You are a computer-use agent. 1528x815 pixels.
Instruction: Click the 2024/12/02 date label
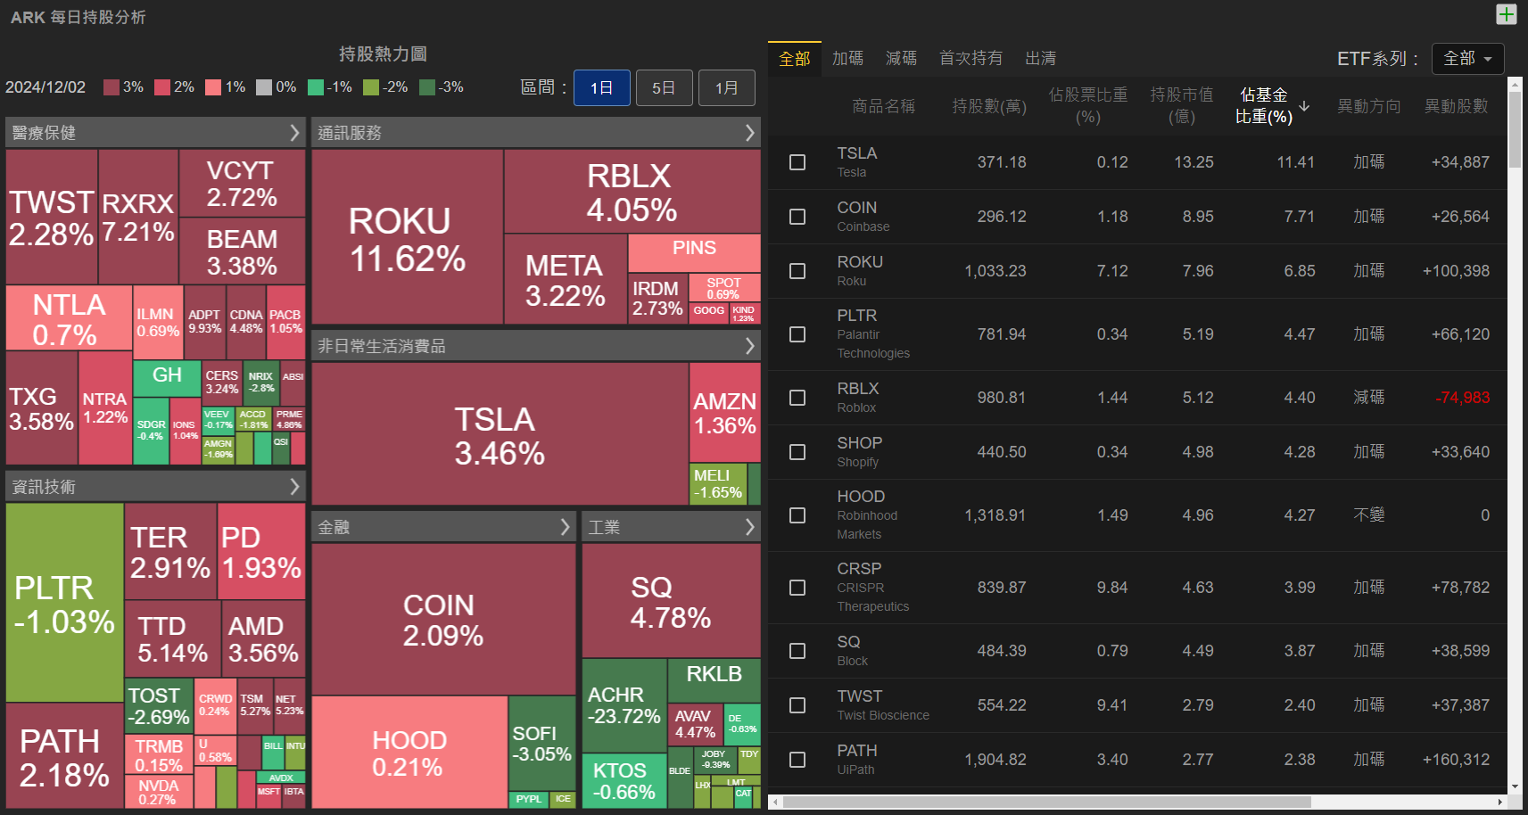pyautogui.click(x=45, y=87)
